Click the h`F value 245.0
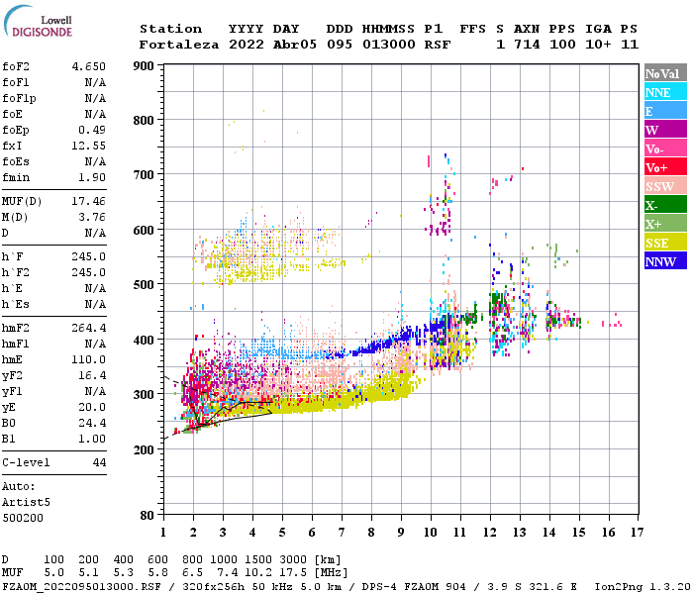 tap(89, 256)
